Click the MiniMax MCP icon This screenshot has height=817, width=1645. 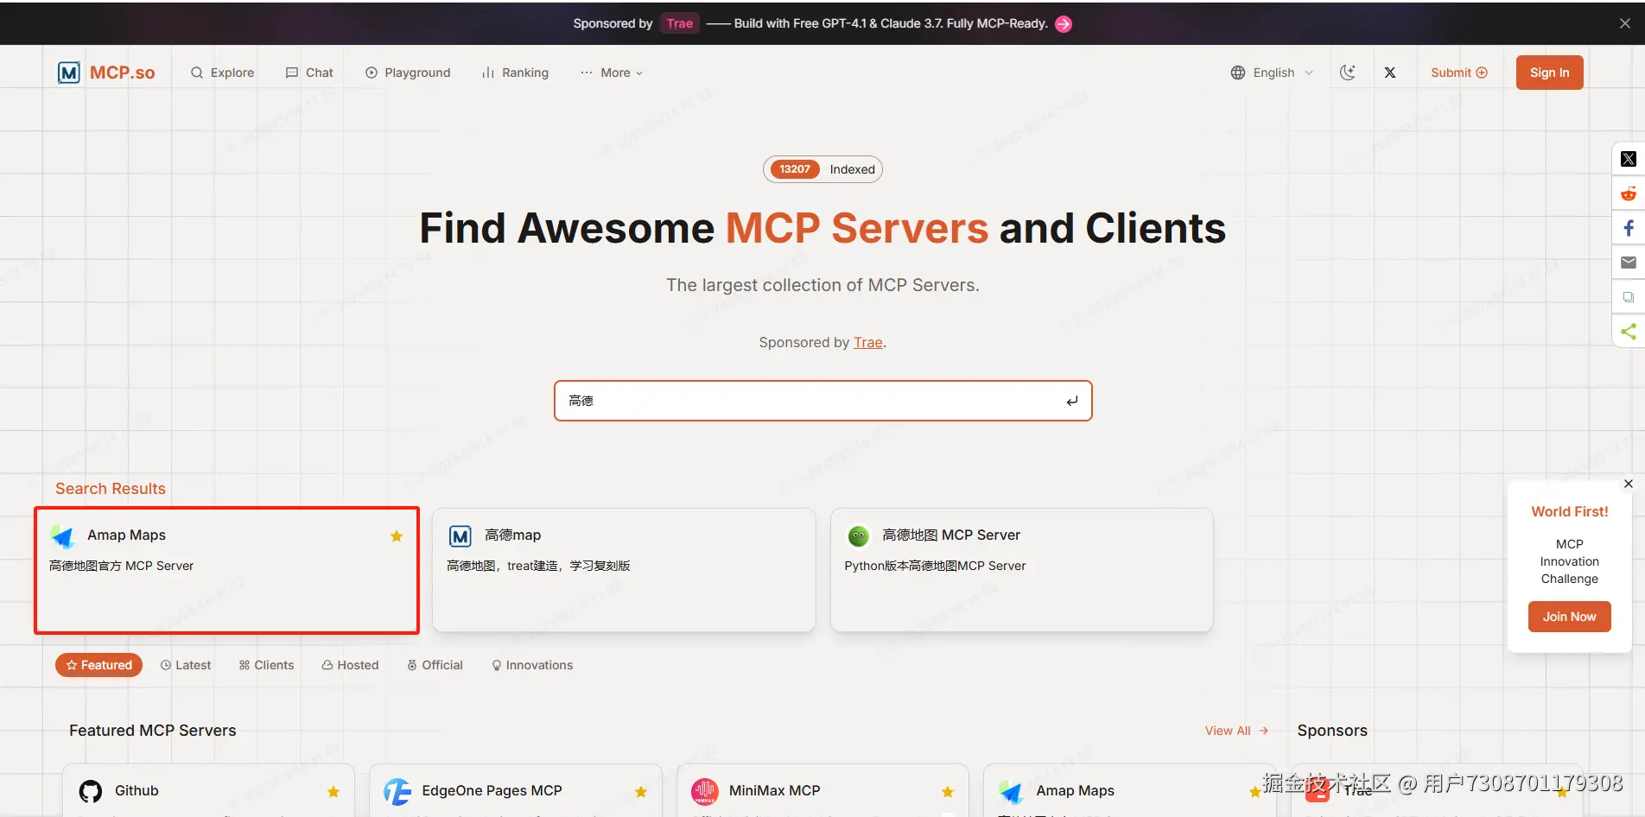click(x=705, y=791)
